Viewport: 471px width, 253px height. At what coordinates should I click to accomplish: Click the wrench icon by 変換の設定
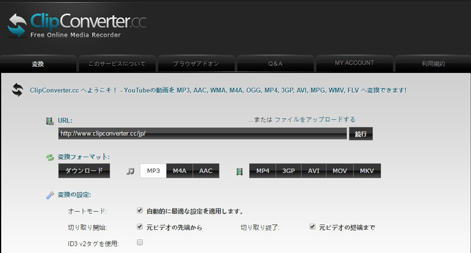click(50, 195)
